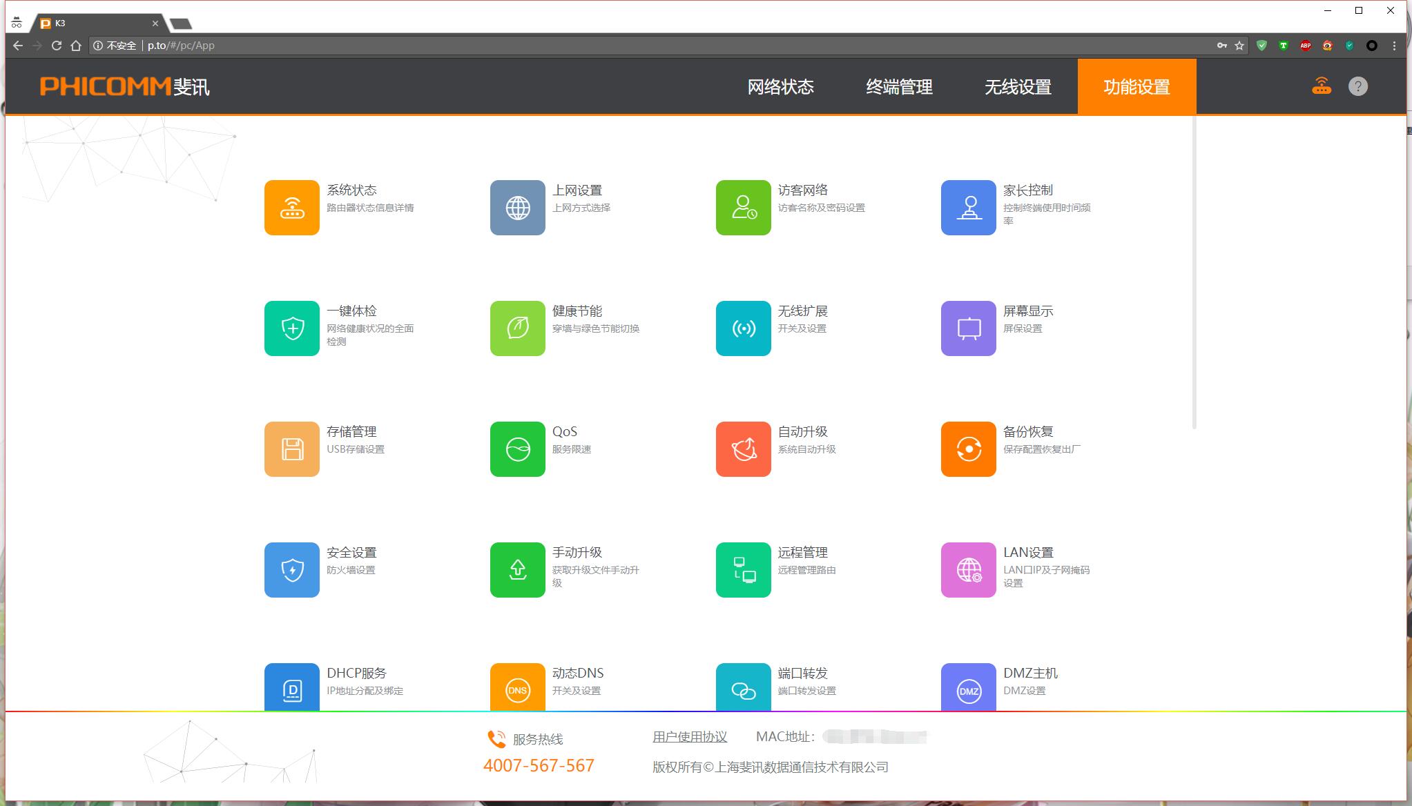Open the 备份恢复 restore icon
Screen dimensions: 1412x806
968,449
